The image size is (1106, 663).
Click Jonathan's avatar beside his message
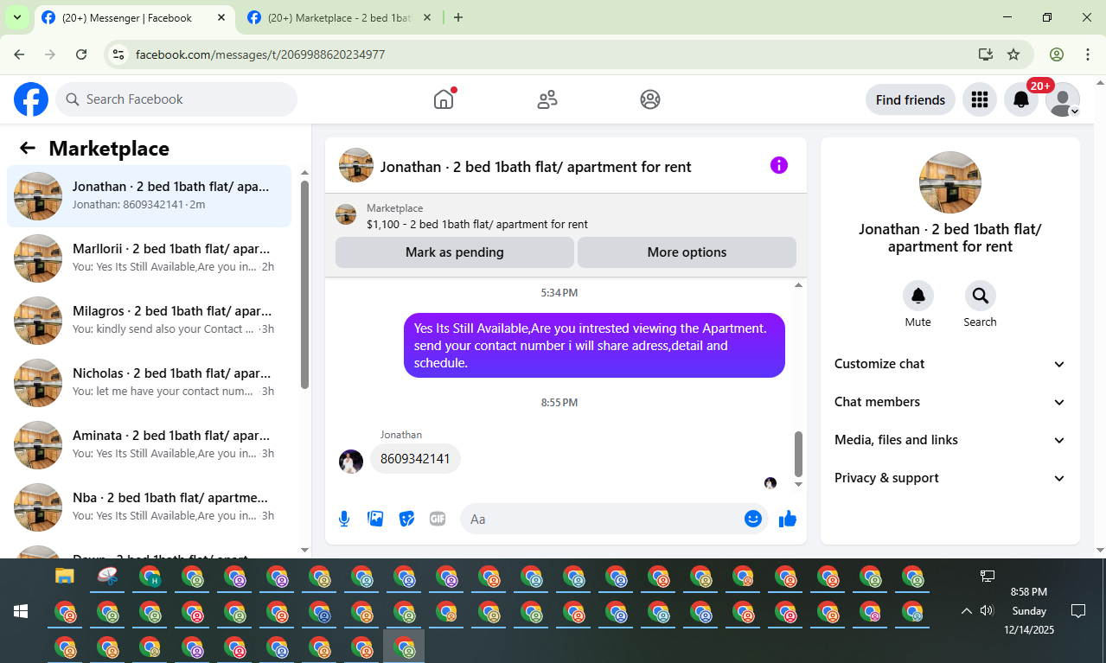(x=351, y=462)
